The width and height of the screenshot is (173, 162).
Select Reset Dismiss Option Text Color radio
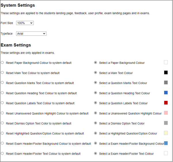(x=2, y=123)
